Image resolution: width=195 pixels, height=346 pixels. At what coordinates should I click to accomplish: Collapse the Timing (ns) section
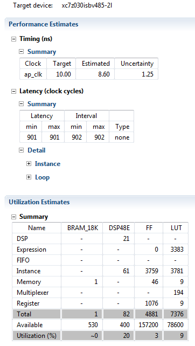[13, 39]
